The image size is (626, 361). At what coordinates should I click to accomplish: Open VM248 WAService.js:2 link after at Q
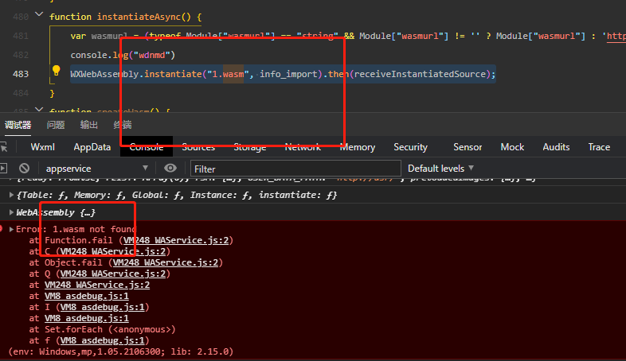click(113, 274)
